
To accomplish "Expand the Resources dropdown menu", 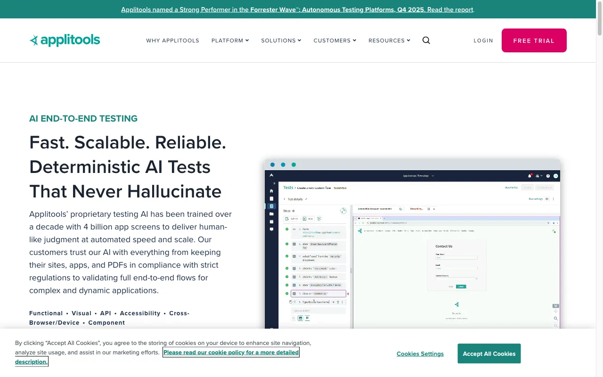I will point(390,41).
